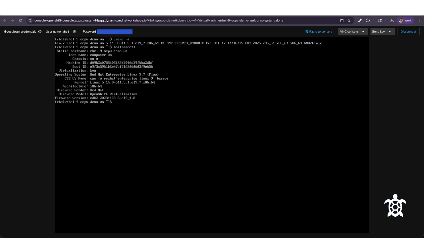The width and height of the screenshot is (424, 238).
Task: Click the Machine ID value line
Action: point(109,63)
